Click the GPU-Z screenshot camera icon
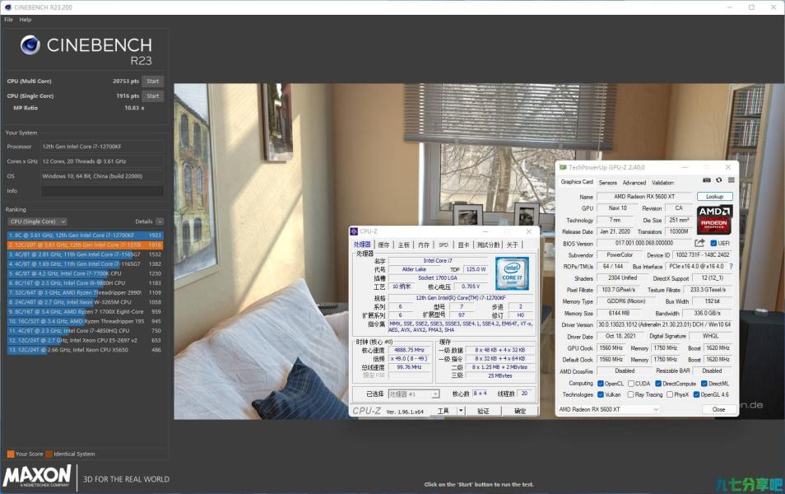The height and width of the screenshot is (494, 785). [x=706, y=180]
